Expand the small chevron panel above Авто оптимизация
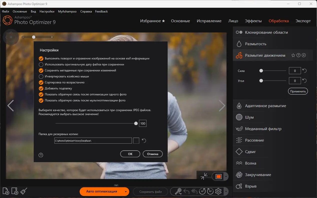 [x=116, y=185]
